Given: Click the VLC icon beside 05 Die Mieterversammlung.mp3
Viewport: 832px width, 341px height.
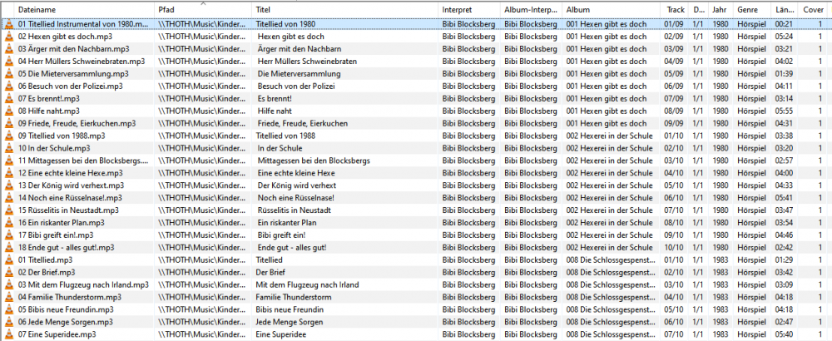Looking at the screenshot, I should (x=9, y=74).
